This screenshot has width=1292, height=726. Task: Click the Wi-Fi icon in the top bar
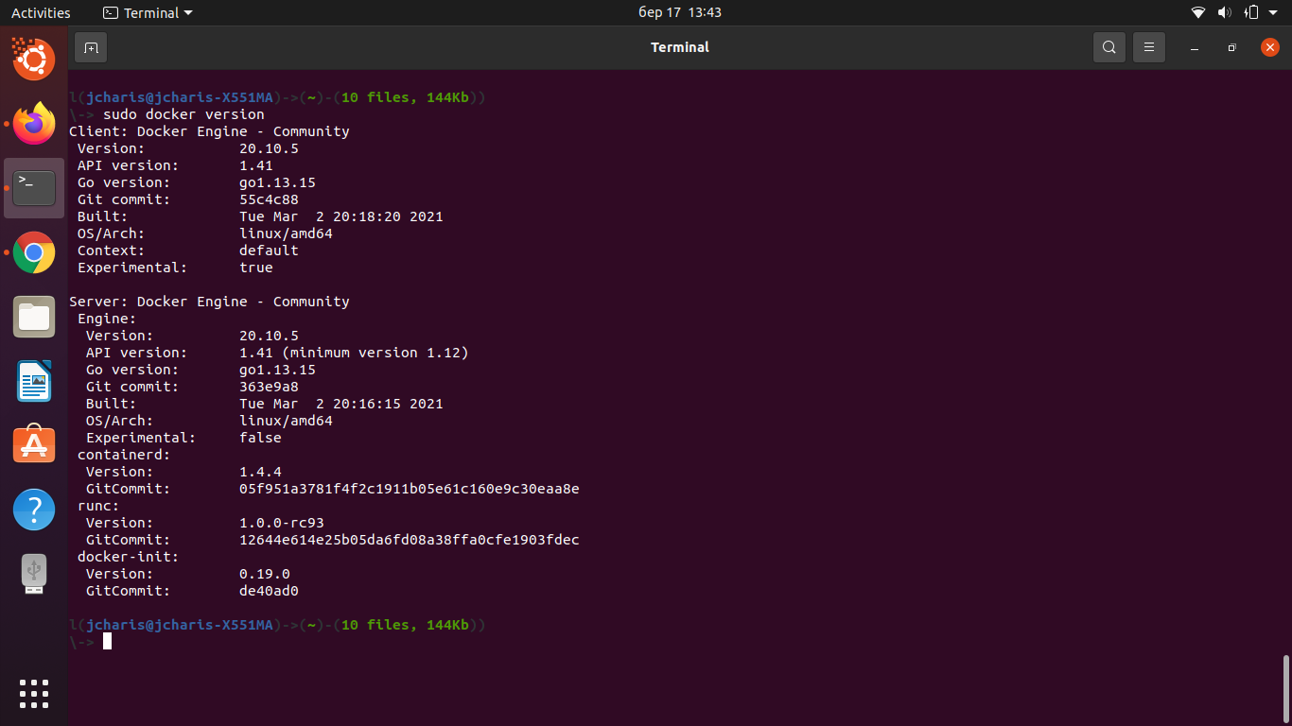click(x=1197, y=12)
